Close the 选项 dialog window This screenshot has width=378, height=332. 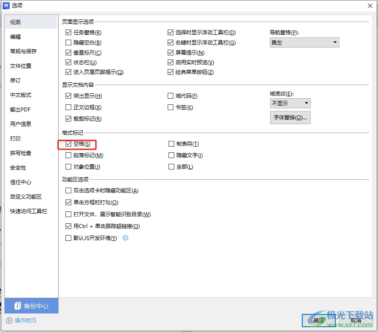click(370, 6)
